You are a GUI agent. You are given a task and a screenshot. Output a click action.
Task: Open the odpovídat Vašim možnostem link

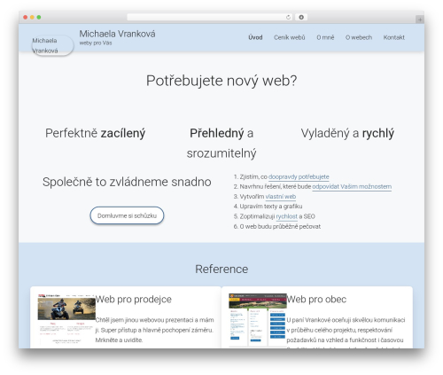352,187
